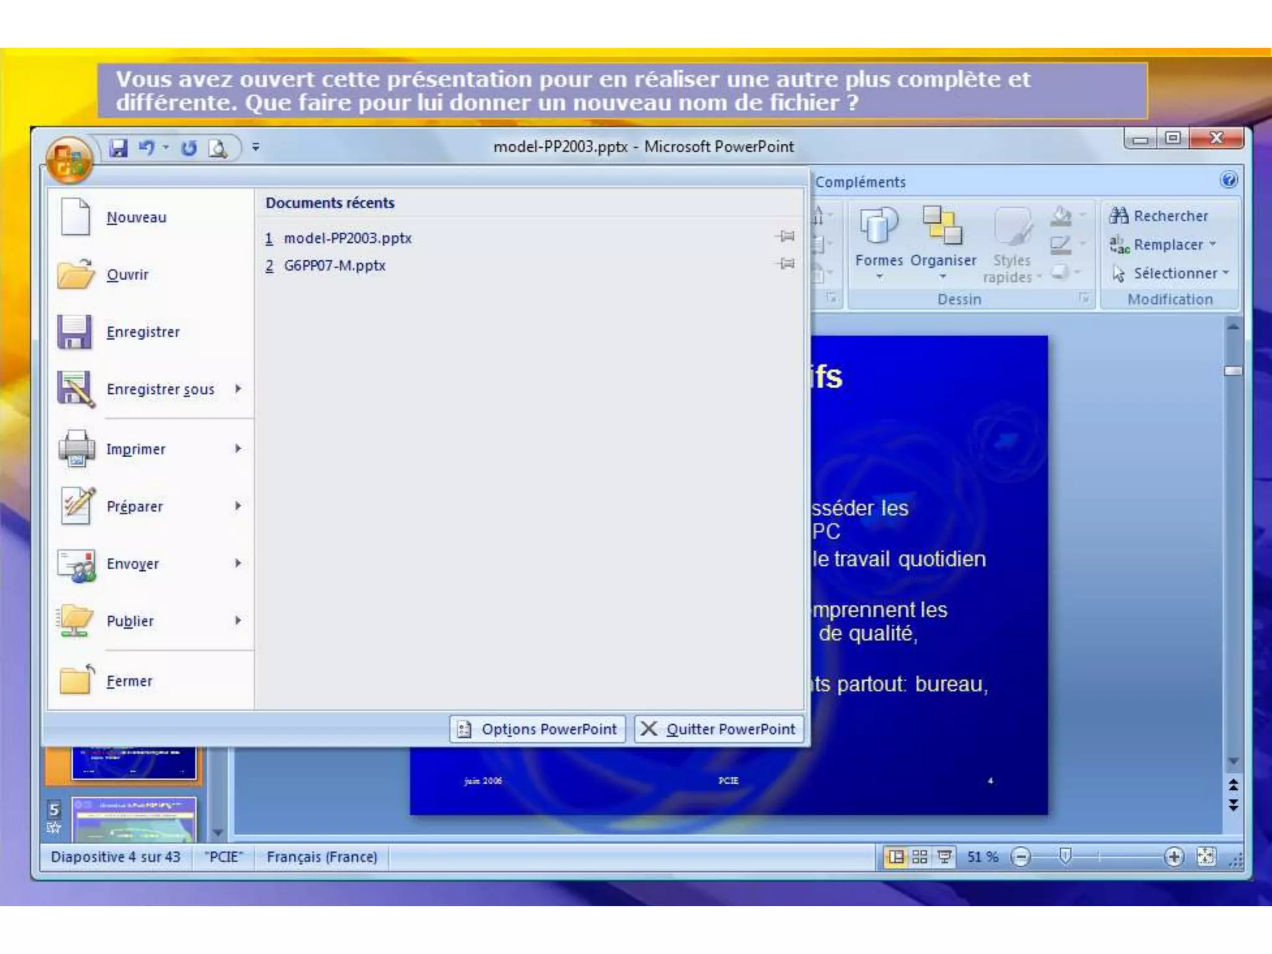Switch to the Compléments ribbon tab
Image resolution: width=1272 pixels, height=954 pixels.
(860, 182)
